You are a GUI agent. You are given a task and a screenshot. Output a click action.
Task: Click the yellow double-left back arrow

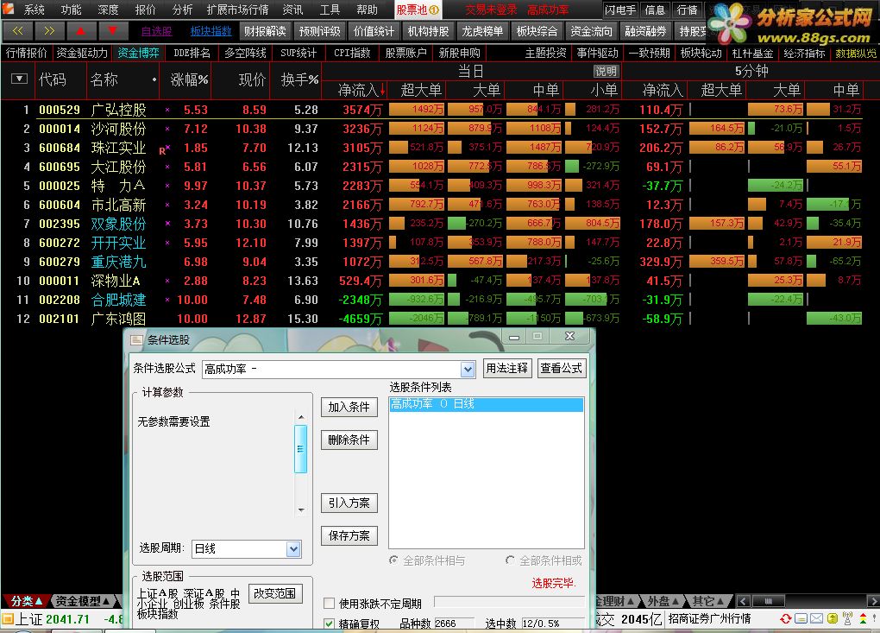18,31
